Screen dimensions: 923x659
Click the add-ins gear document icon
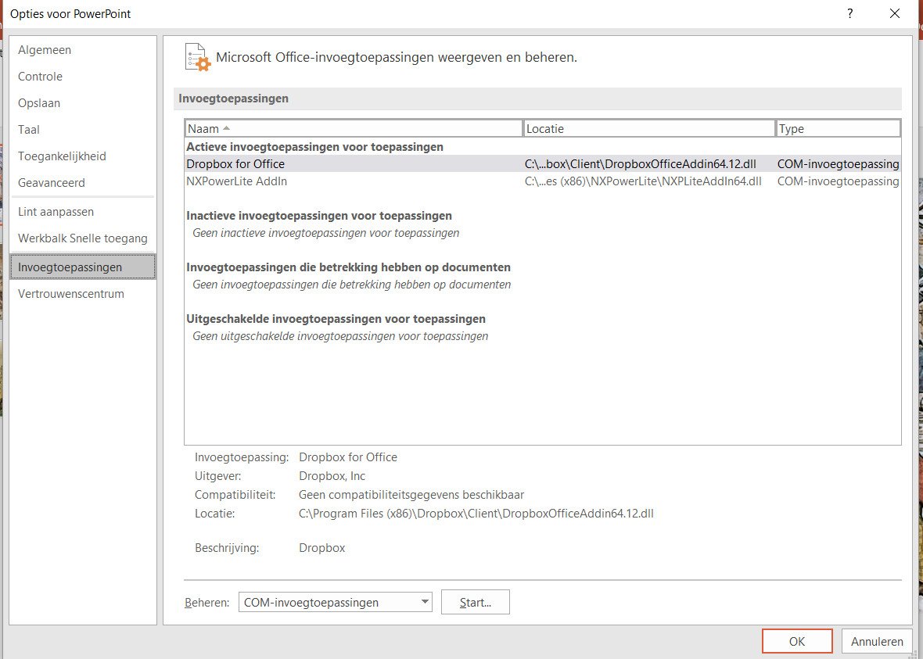[x=198, y=57]
